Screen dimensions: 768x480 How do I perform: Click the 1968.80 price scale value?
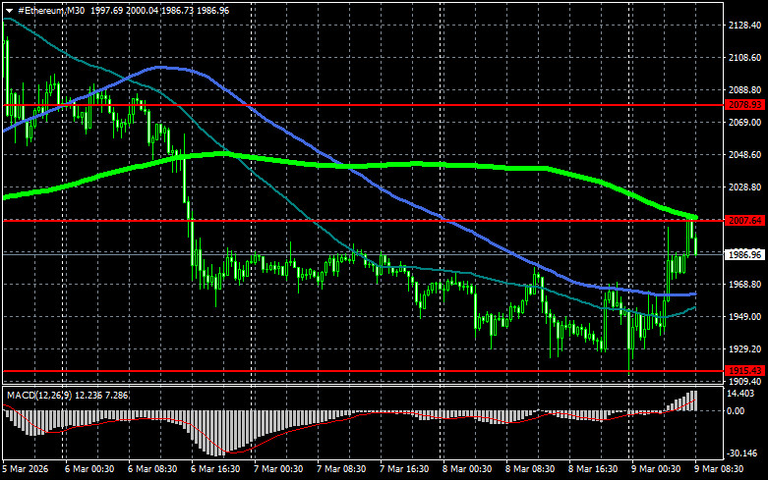(x=745, y=284)
